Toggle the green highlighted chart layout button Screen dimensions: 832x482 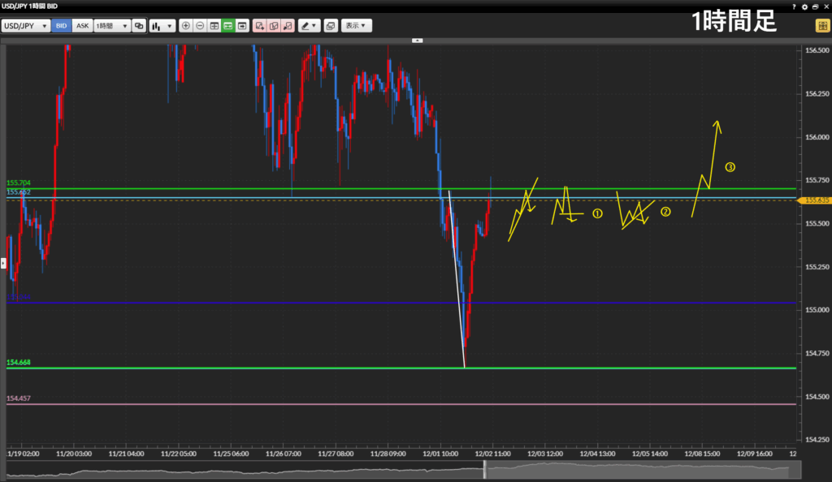(228, 26)
